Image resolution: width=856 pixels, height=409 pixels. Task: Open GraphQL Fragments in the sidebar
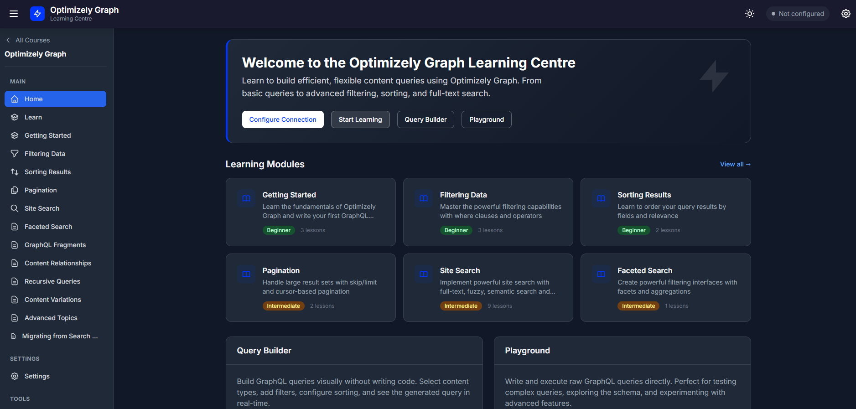(55, 245)
